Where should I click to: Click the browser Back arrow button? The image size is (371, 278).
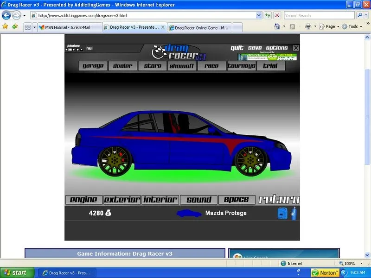6,15
